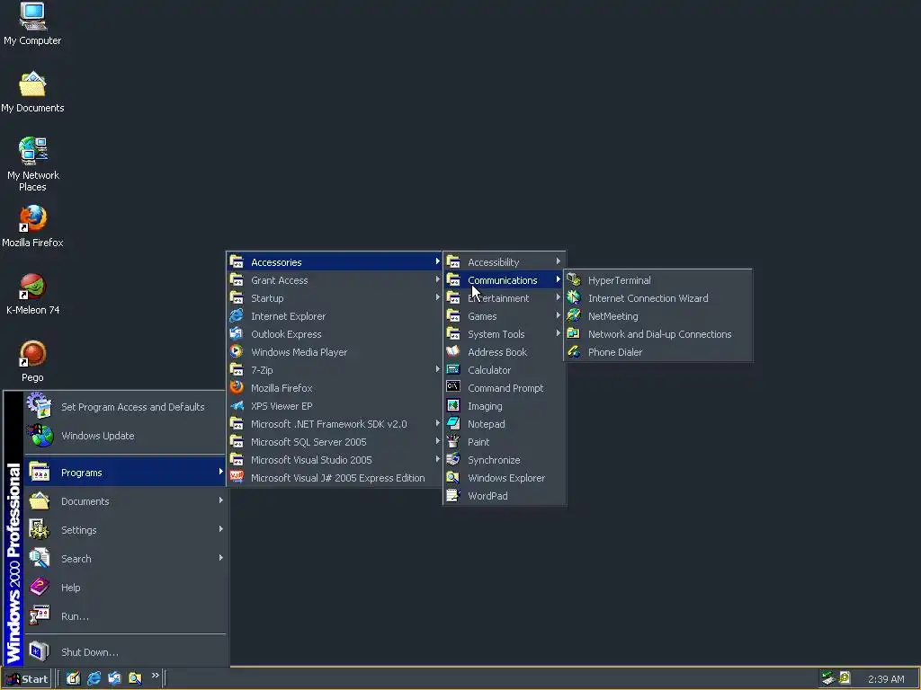Click Outlook Express quick launch icon
The image size is (921, 690).
(114, 678)
